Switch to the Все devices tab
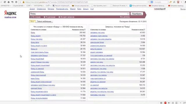186x104 pixels. tap(32, 21)
